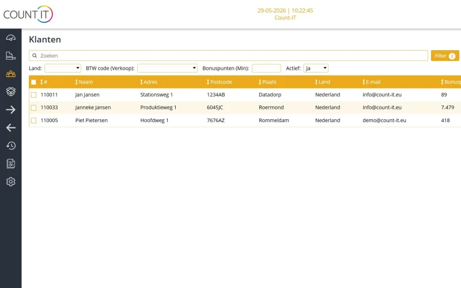The height and width of the screenshot is (288, 461).
Task: Expand the Land dropdown filter
Action: pyautogui.click(x=63, y=68)
